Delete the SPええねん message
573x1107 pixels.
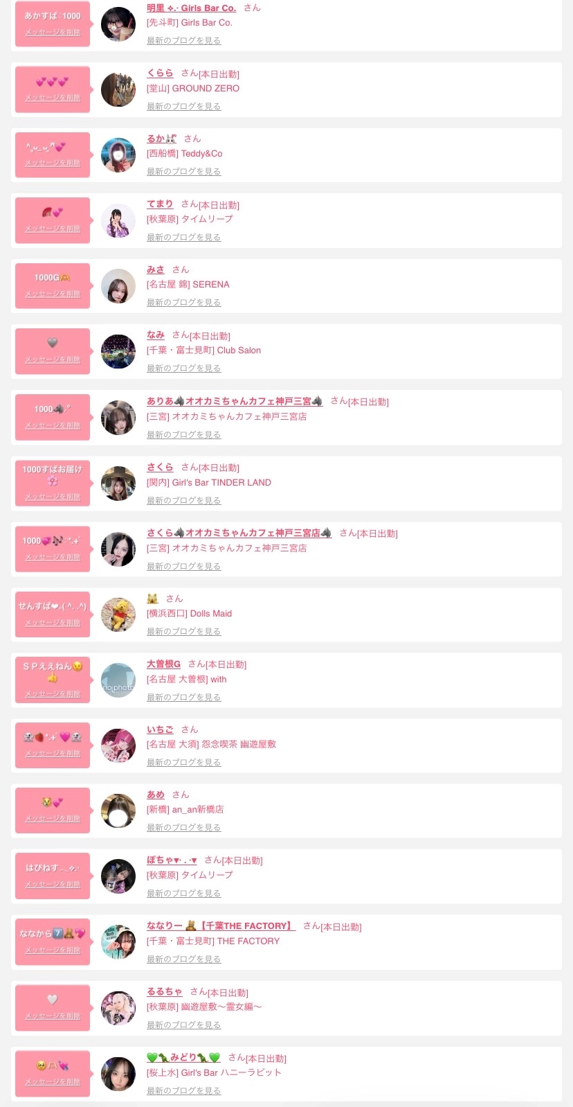pyautogui.click(x=53, y=694)
